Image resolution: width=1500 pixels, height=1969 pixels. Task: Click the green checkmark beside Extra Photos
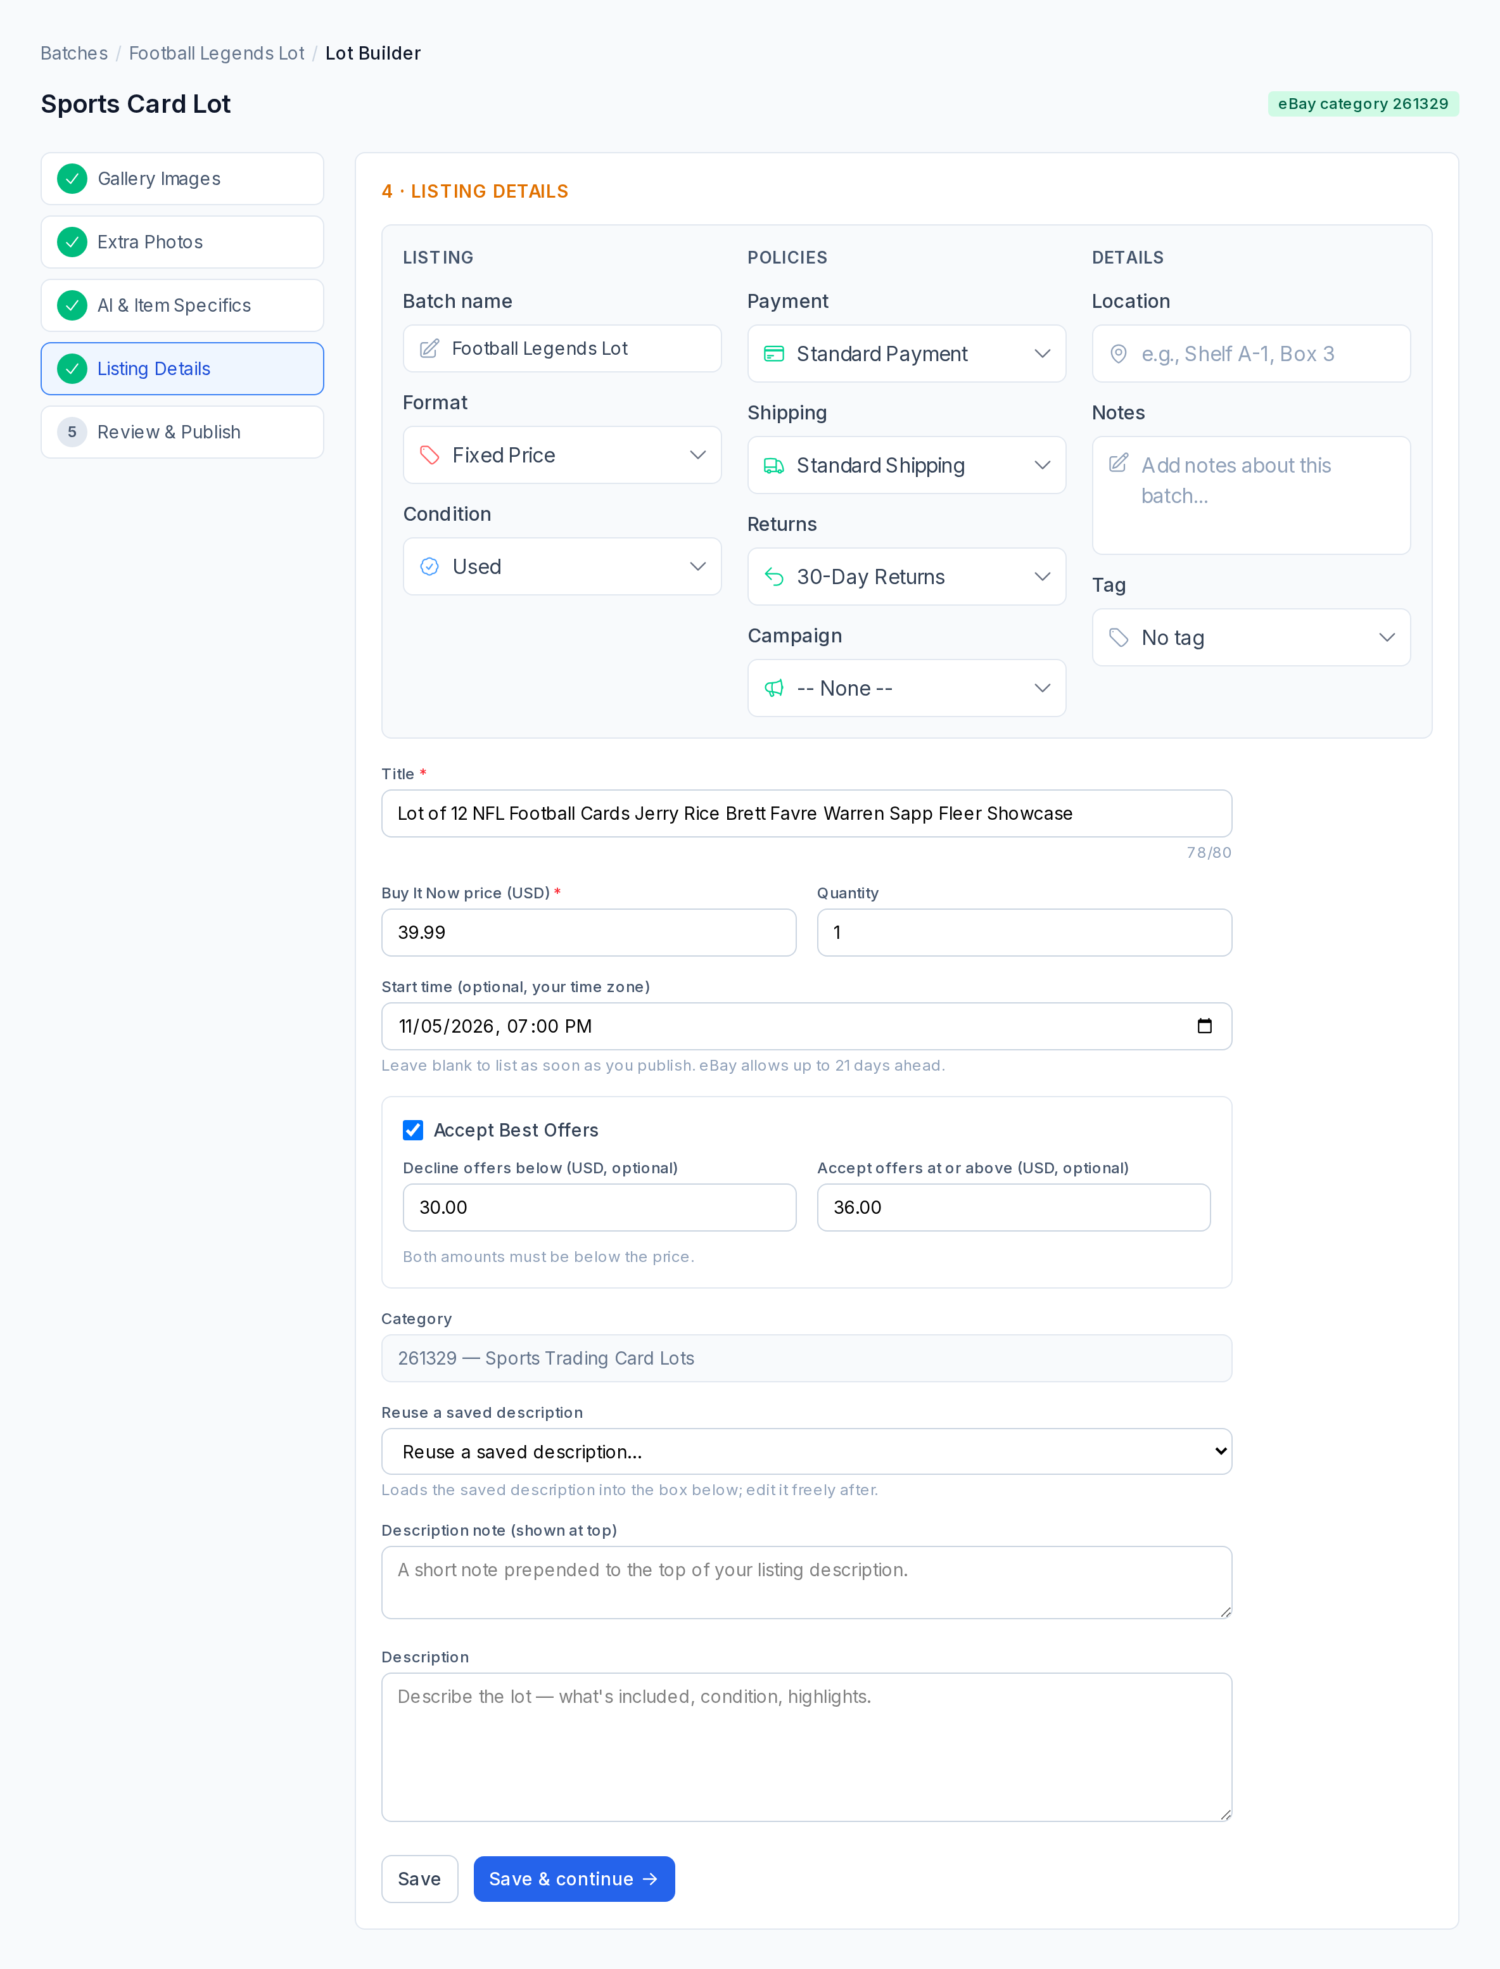pos(72,242)
